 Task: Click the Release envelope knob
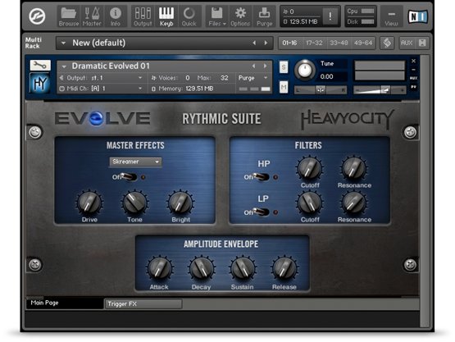pos(284,268)
